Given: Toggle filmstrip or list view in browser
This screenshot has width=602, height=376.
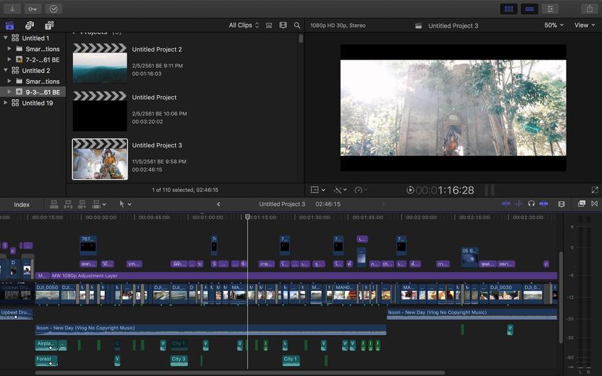Looking at the screenshot, I should click(x=269, y=25).
